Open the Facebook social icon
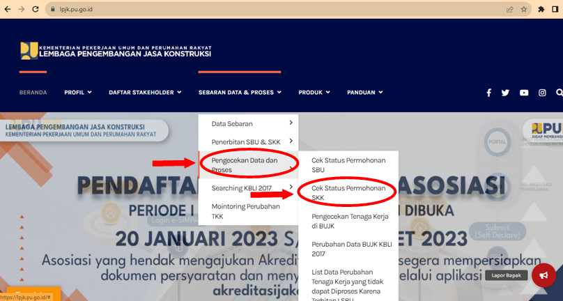Viewport: 563px width, 301px height. click(x=488, y=93)
